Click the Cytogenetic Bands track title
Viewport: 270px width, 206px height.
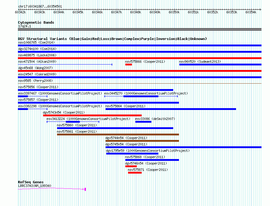click(x=36, y=22)
